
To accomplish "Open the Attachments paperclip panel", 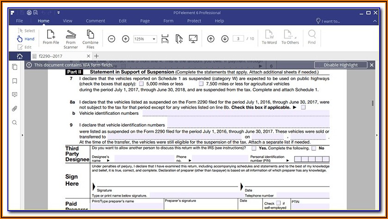I will coord(15,108).
